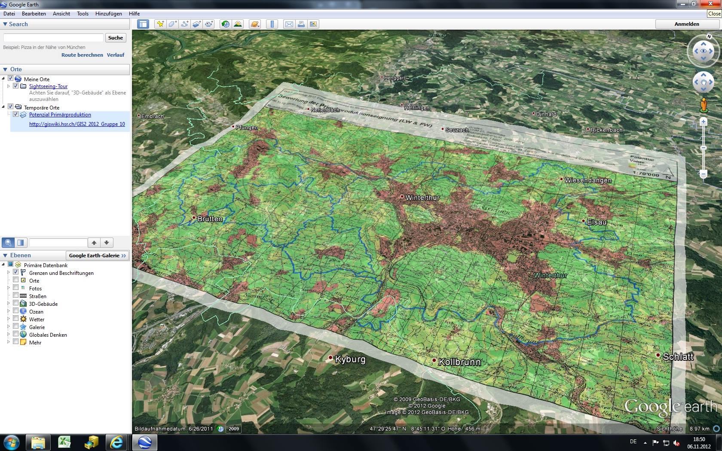Click the zoom slider track
This screenshot has width=722, height=451.
(704, 159)
